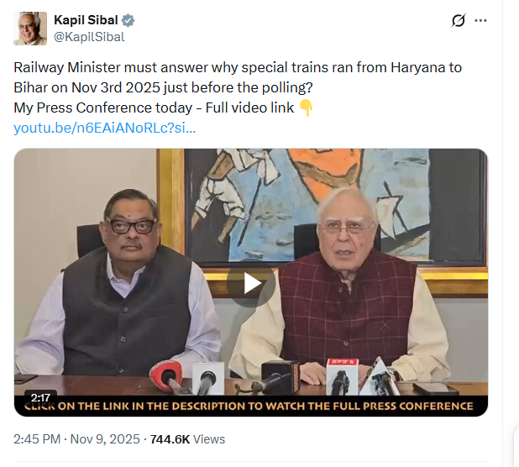Click the white panel edge at bottom right
The image size is (519, 467).
click(516, 445)
